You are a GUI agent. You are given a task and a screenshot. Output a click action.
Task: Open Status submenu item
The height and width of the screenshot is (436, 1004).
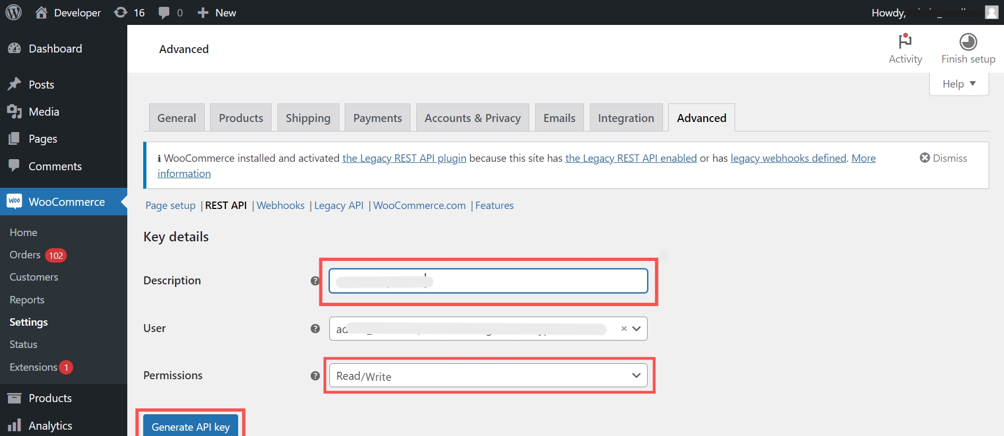click(23, 344)
